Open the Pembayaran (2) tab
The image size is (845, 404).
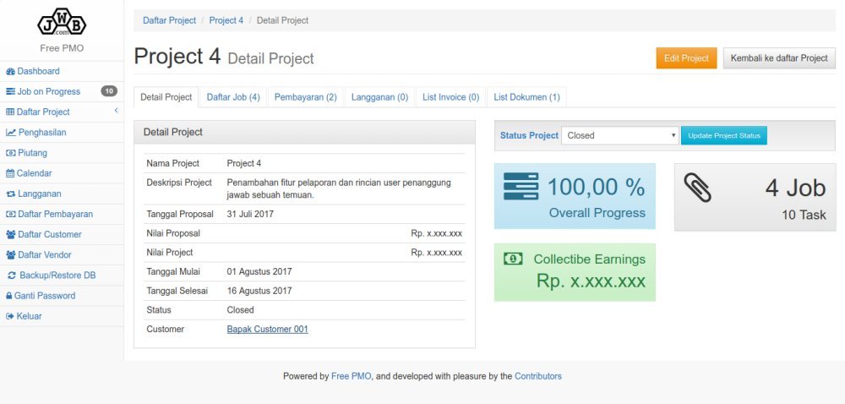(x=305, y=97)
